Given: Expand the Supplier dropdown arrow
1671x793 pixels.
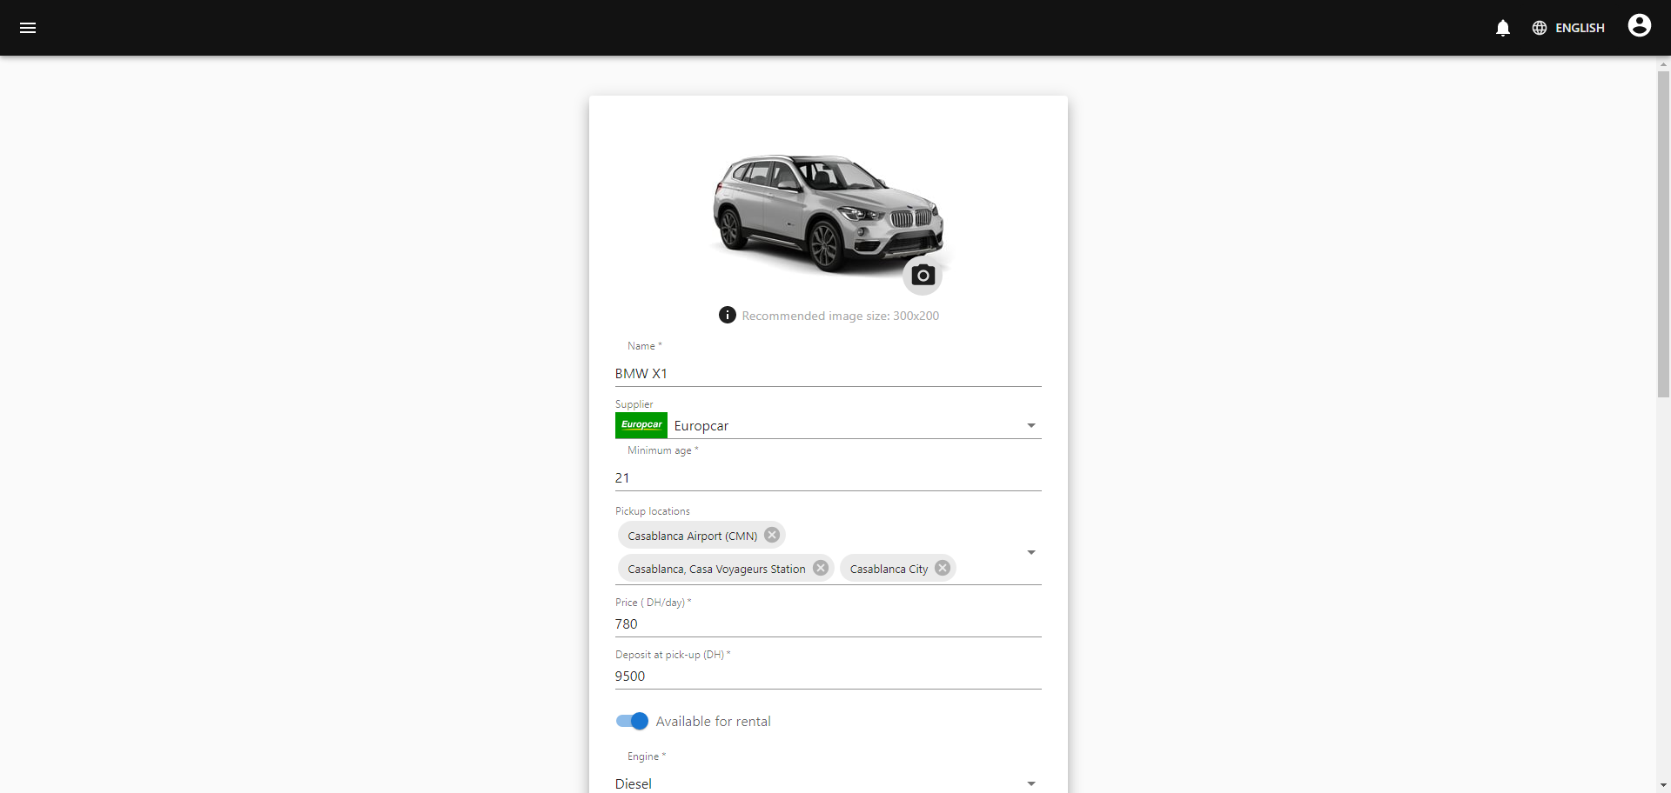Looking at the screenshot, I should (1031, 425).
